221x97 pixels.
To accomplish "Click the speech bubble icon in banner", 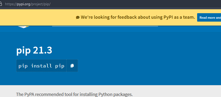I will pyautogui.click(x=78, y=17).
